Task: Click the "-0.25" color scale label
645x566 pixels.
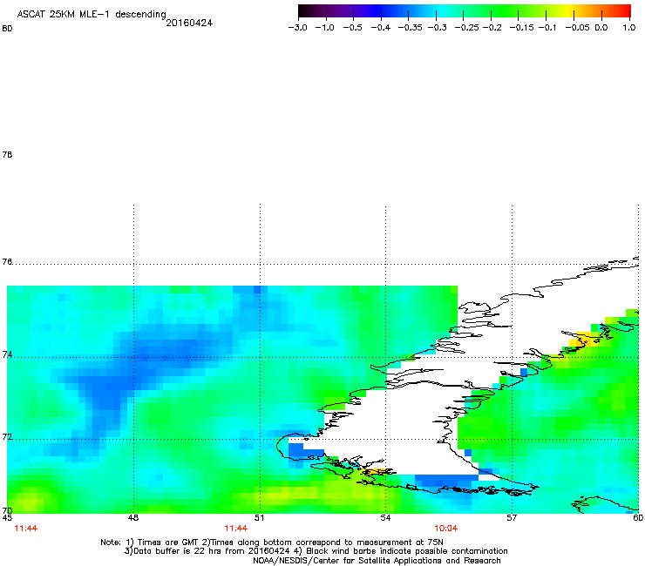Action: coord(467,28)
